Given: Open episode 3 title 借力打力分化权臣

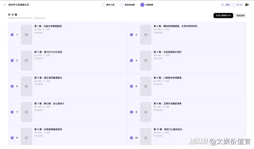Looking at the screenshot, I should 48,52.
